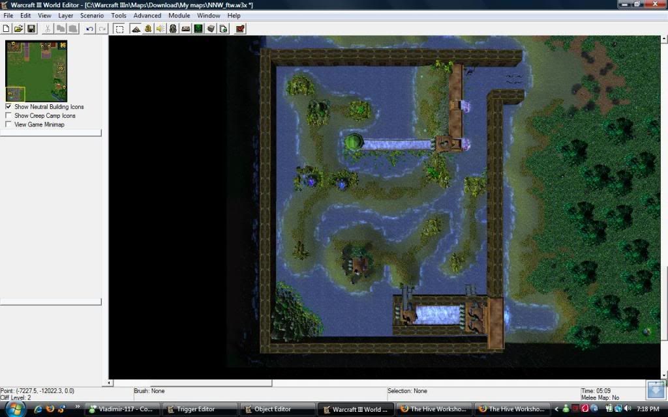
Task: Launch the Trigger Editor from the toolbar
Action: click(148, 29)
